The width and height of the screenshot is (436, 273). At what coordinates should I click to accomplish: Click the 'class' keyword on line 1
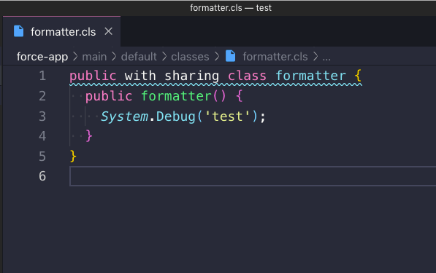pyautogui.click(x=247, y=76)
